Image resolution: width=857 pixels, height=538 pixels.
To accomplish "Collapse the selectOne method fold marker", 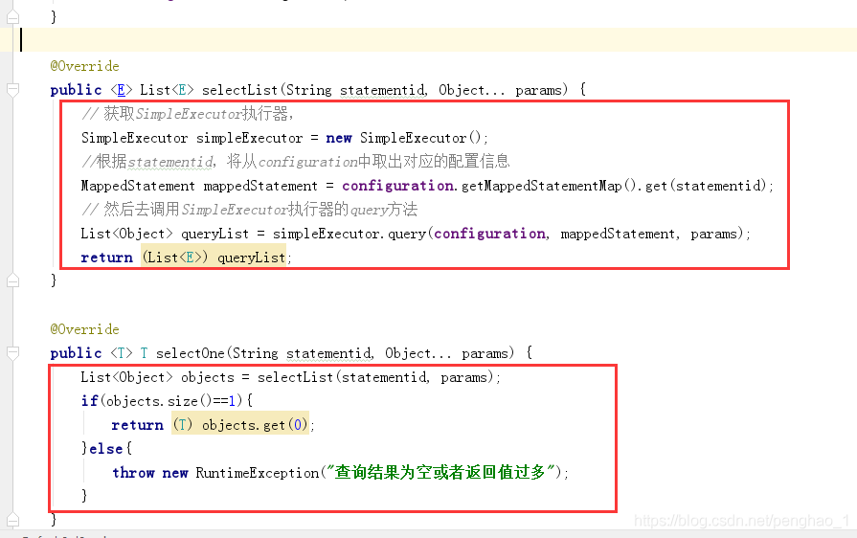I will 12,353.
